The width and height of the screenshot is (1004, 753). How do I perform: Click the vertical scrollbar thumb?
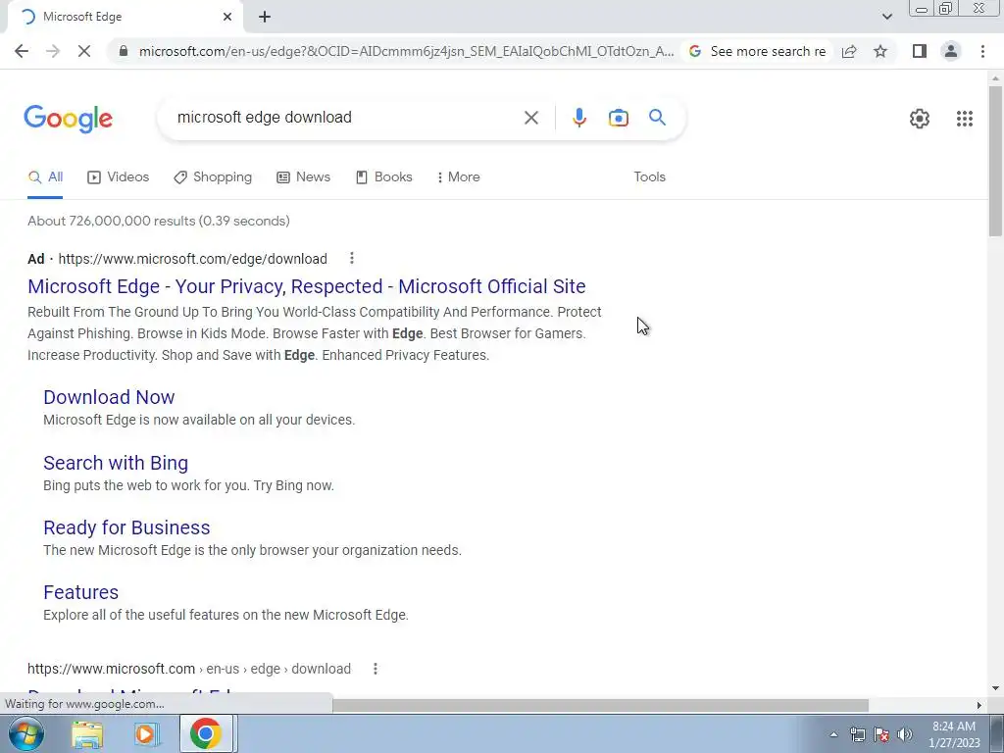tap(995, 160)
